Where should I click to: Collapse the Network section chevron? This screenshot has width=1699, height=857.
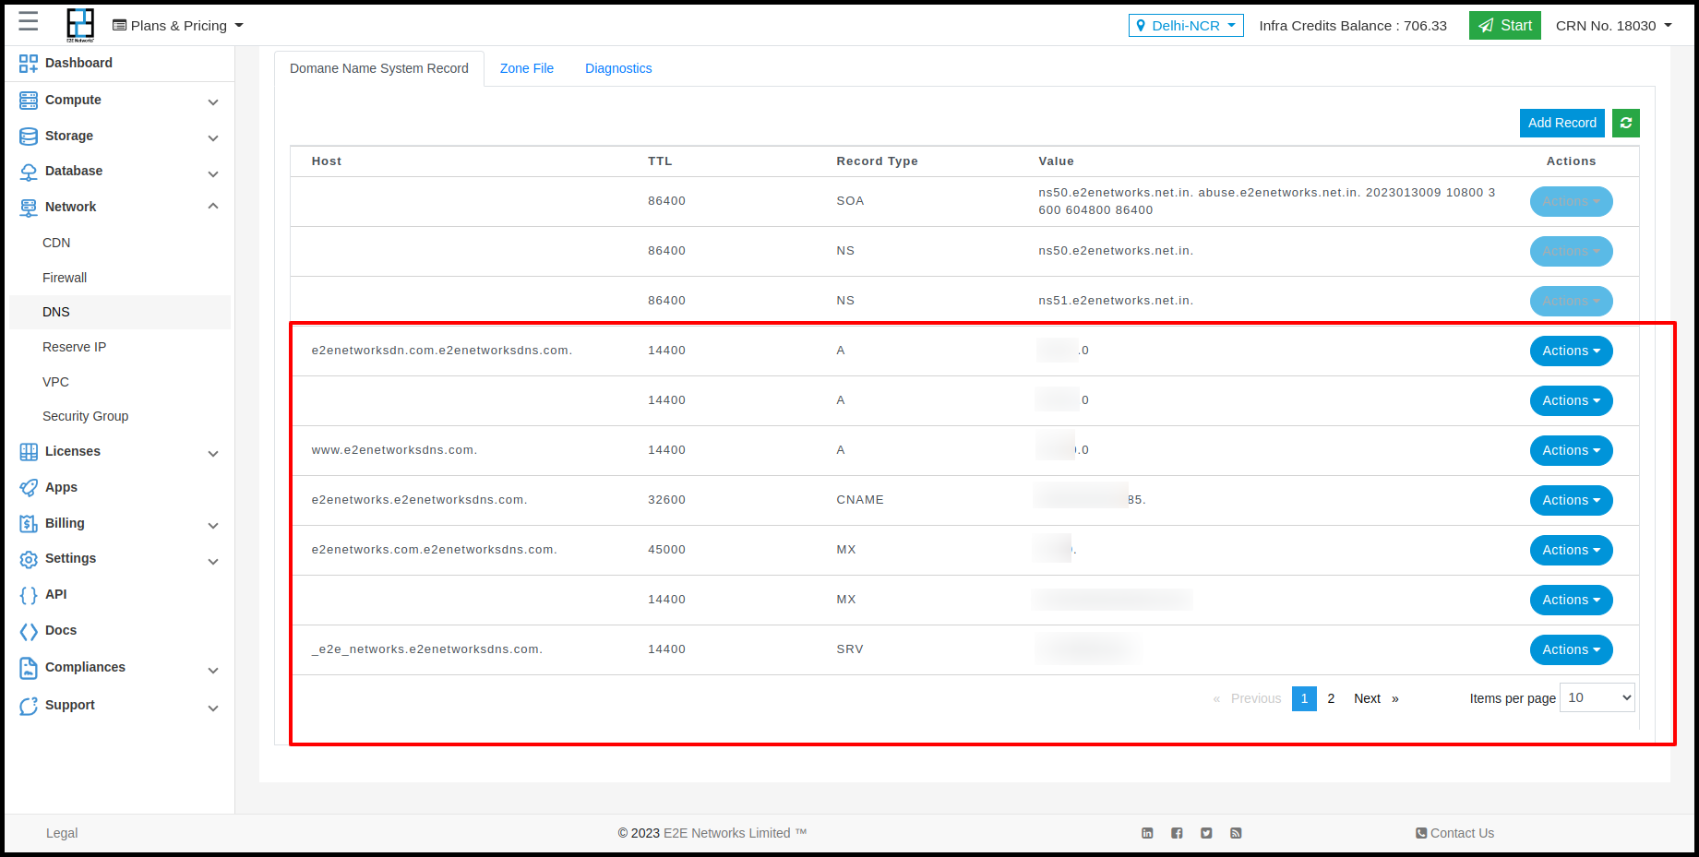coord(213,206)
